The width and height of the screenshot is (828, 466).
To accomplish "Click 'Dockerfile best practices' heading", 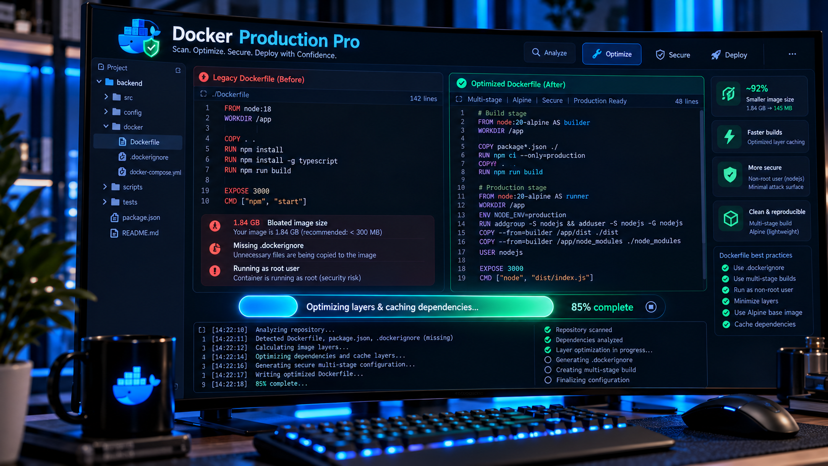I will pyautogui.click(x=756, y=255).
